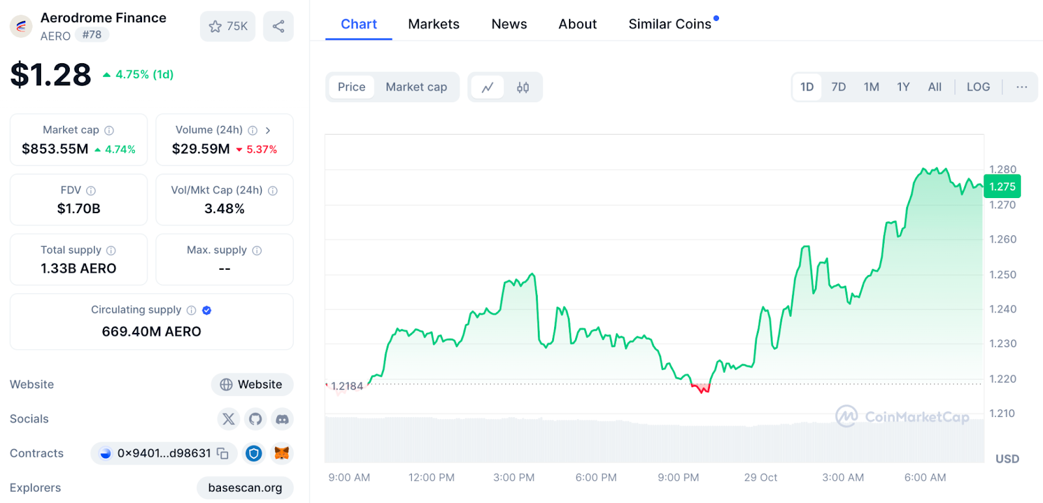This screenshot has height=503, width=1043.
Task: Click the USD currency label on chart
Action: pos(1007,459)
